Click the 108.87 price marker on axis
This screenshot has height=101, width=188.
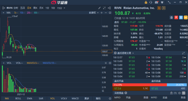pos(107,51)
